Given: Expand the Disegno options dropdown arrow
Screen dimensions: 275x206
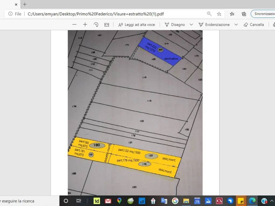Looking at the screenshot, I should (191, 24).
